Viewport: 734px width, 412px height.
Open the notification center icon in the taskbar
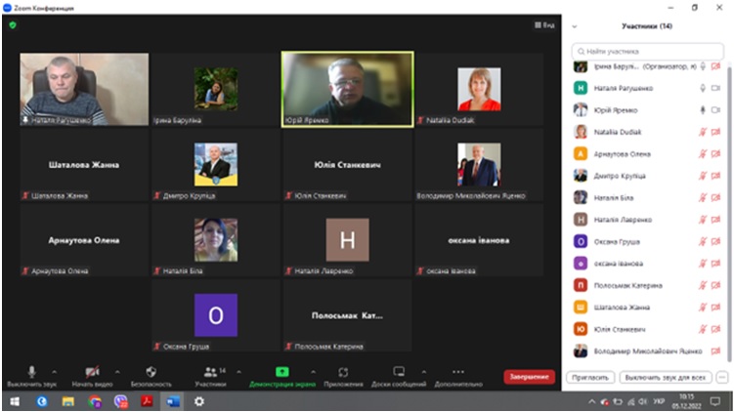[x=714, y=401]
